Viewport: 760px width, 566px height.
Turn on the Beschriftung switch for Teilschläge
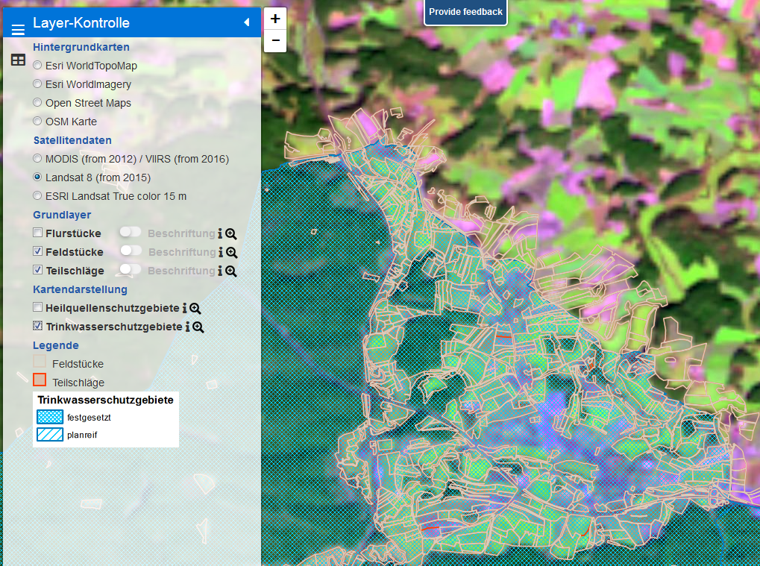131,271
